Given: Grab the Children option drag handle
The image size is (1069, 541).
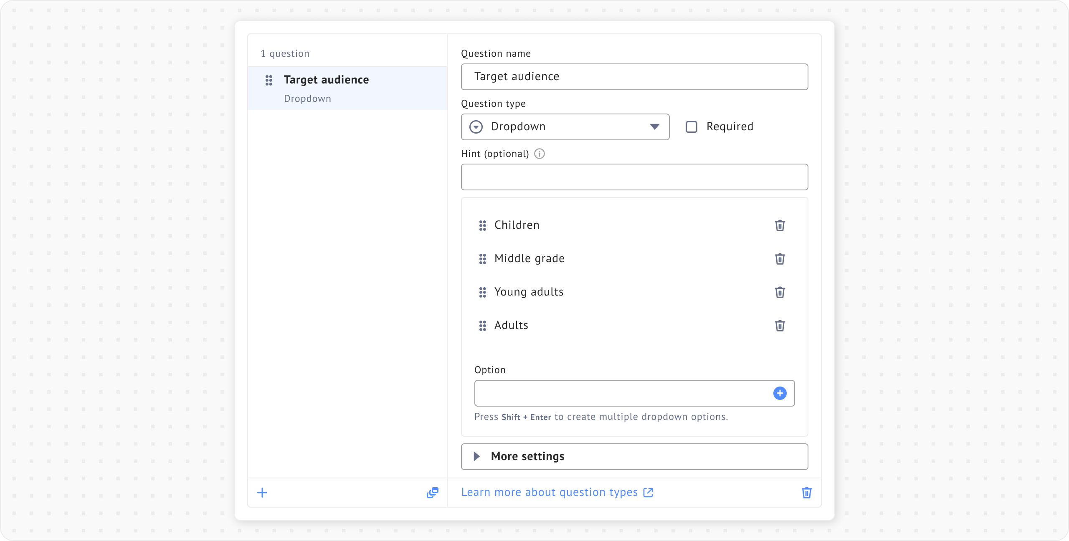Looking at the screenshot, I should [x=482, y=225].
